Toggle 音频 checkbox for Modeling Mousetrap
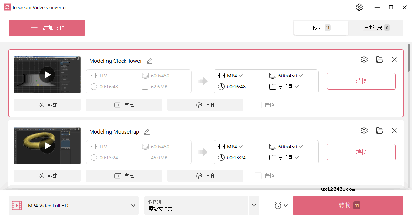This screenshot has height=221, width=412. [258, 176]
